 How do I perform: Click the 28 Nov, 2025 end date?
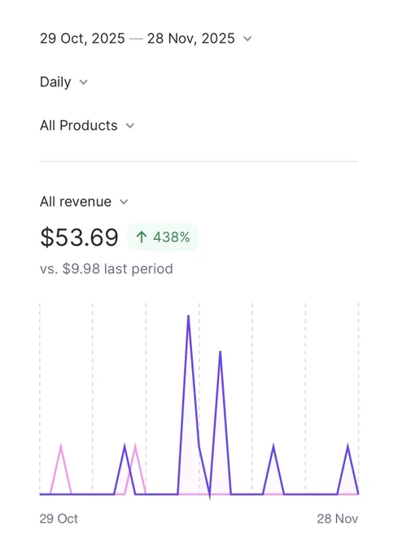(x=191, y=38)
